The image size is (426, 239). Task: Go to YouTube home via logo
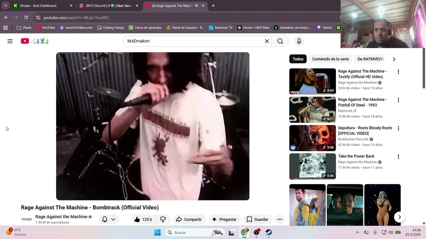(x=35, y=41)
